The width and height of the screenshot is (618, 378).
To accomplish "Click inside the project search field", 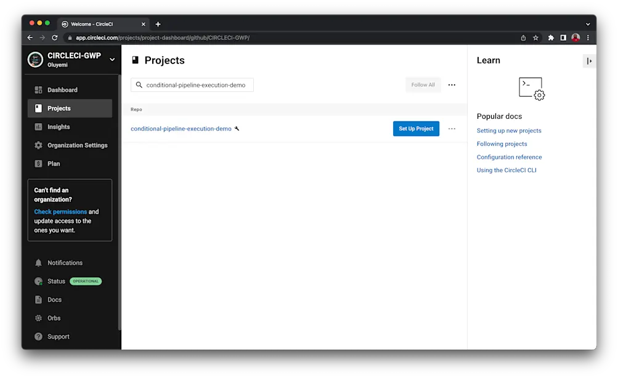I will [192, 84].
